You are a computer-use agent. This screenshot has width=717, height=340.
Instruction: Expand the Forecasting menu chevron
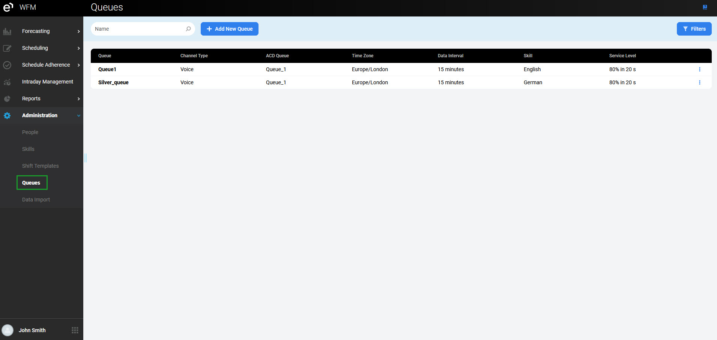[x=78, y=31]
